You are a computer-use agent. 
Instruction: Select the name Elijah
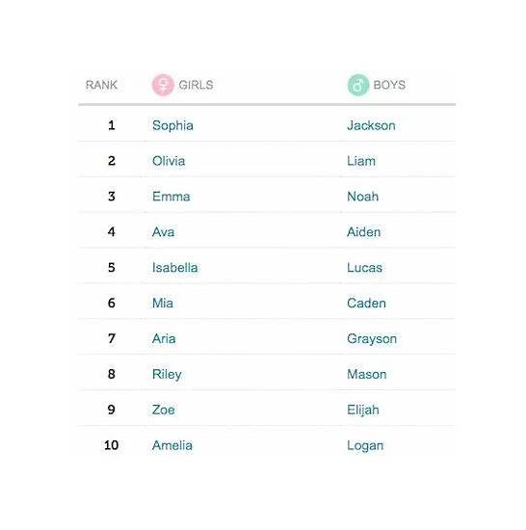click(363, 410)
